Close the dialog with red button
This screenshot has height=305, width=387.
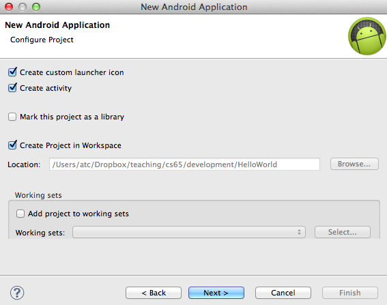pos(9,7)
